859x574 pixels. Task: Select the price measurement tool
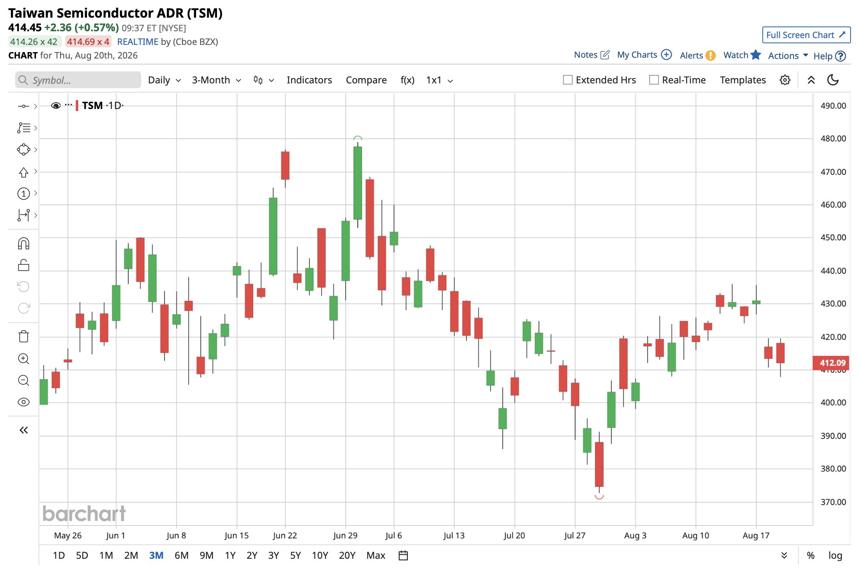tap(23, 215)
